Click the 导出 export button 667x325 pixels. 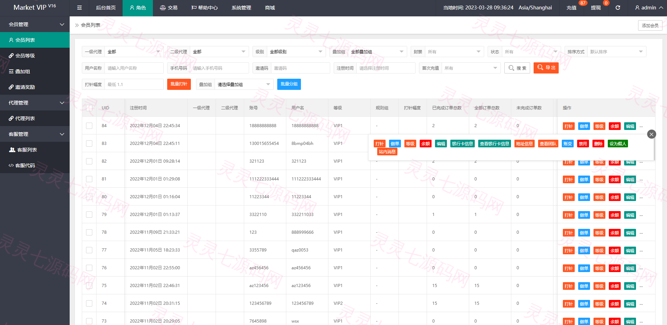[x=546, y=68]
